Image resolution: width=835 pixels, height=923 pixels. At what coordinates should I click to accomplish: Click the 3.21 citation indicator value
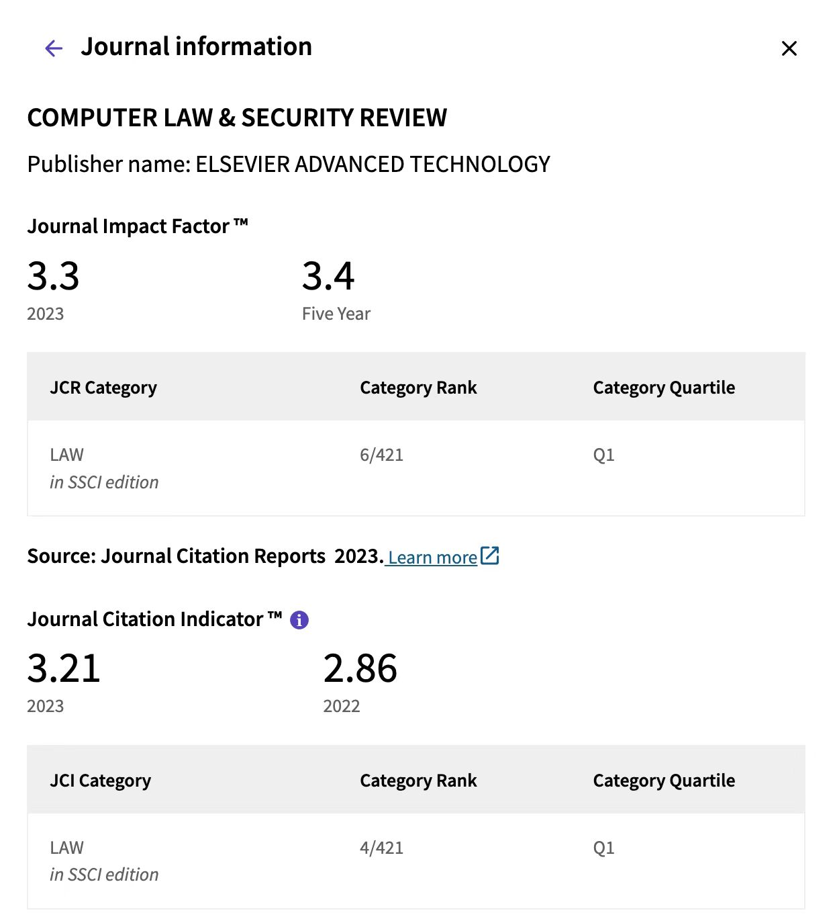pos(64,669)
